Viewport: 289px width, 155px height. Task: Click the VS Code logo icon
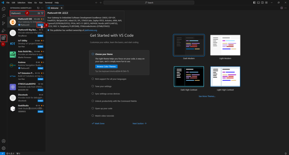point(3,3)
